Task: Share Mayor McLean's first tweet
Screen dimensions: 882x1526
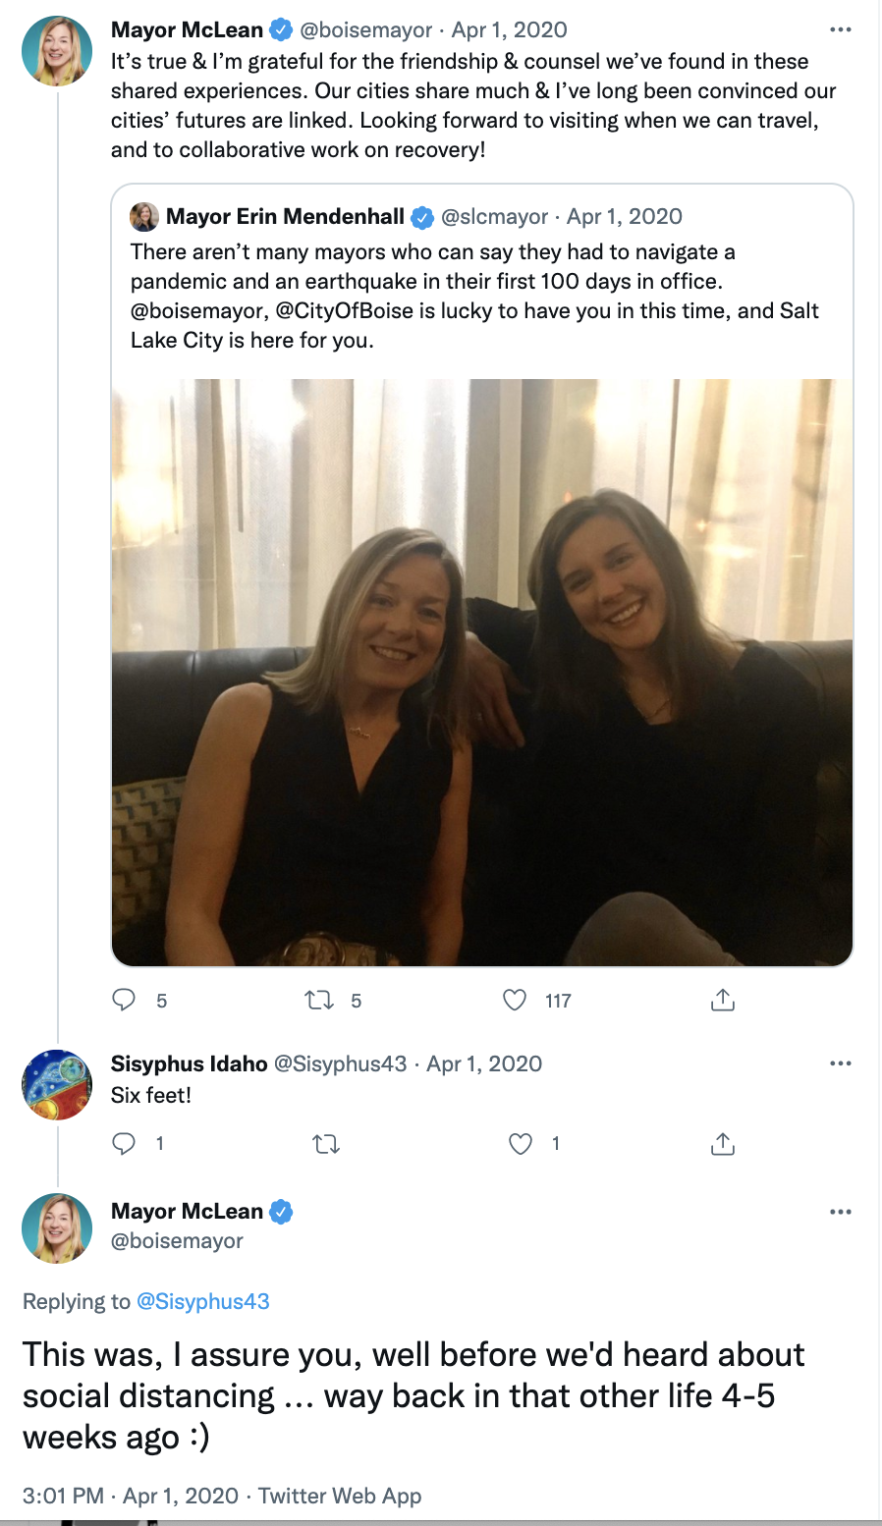Action: 722,1000
